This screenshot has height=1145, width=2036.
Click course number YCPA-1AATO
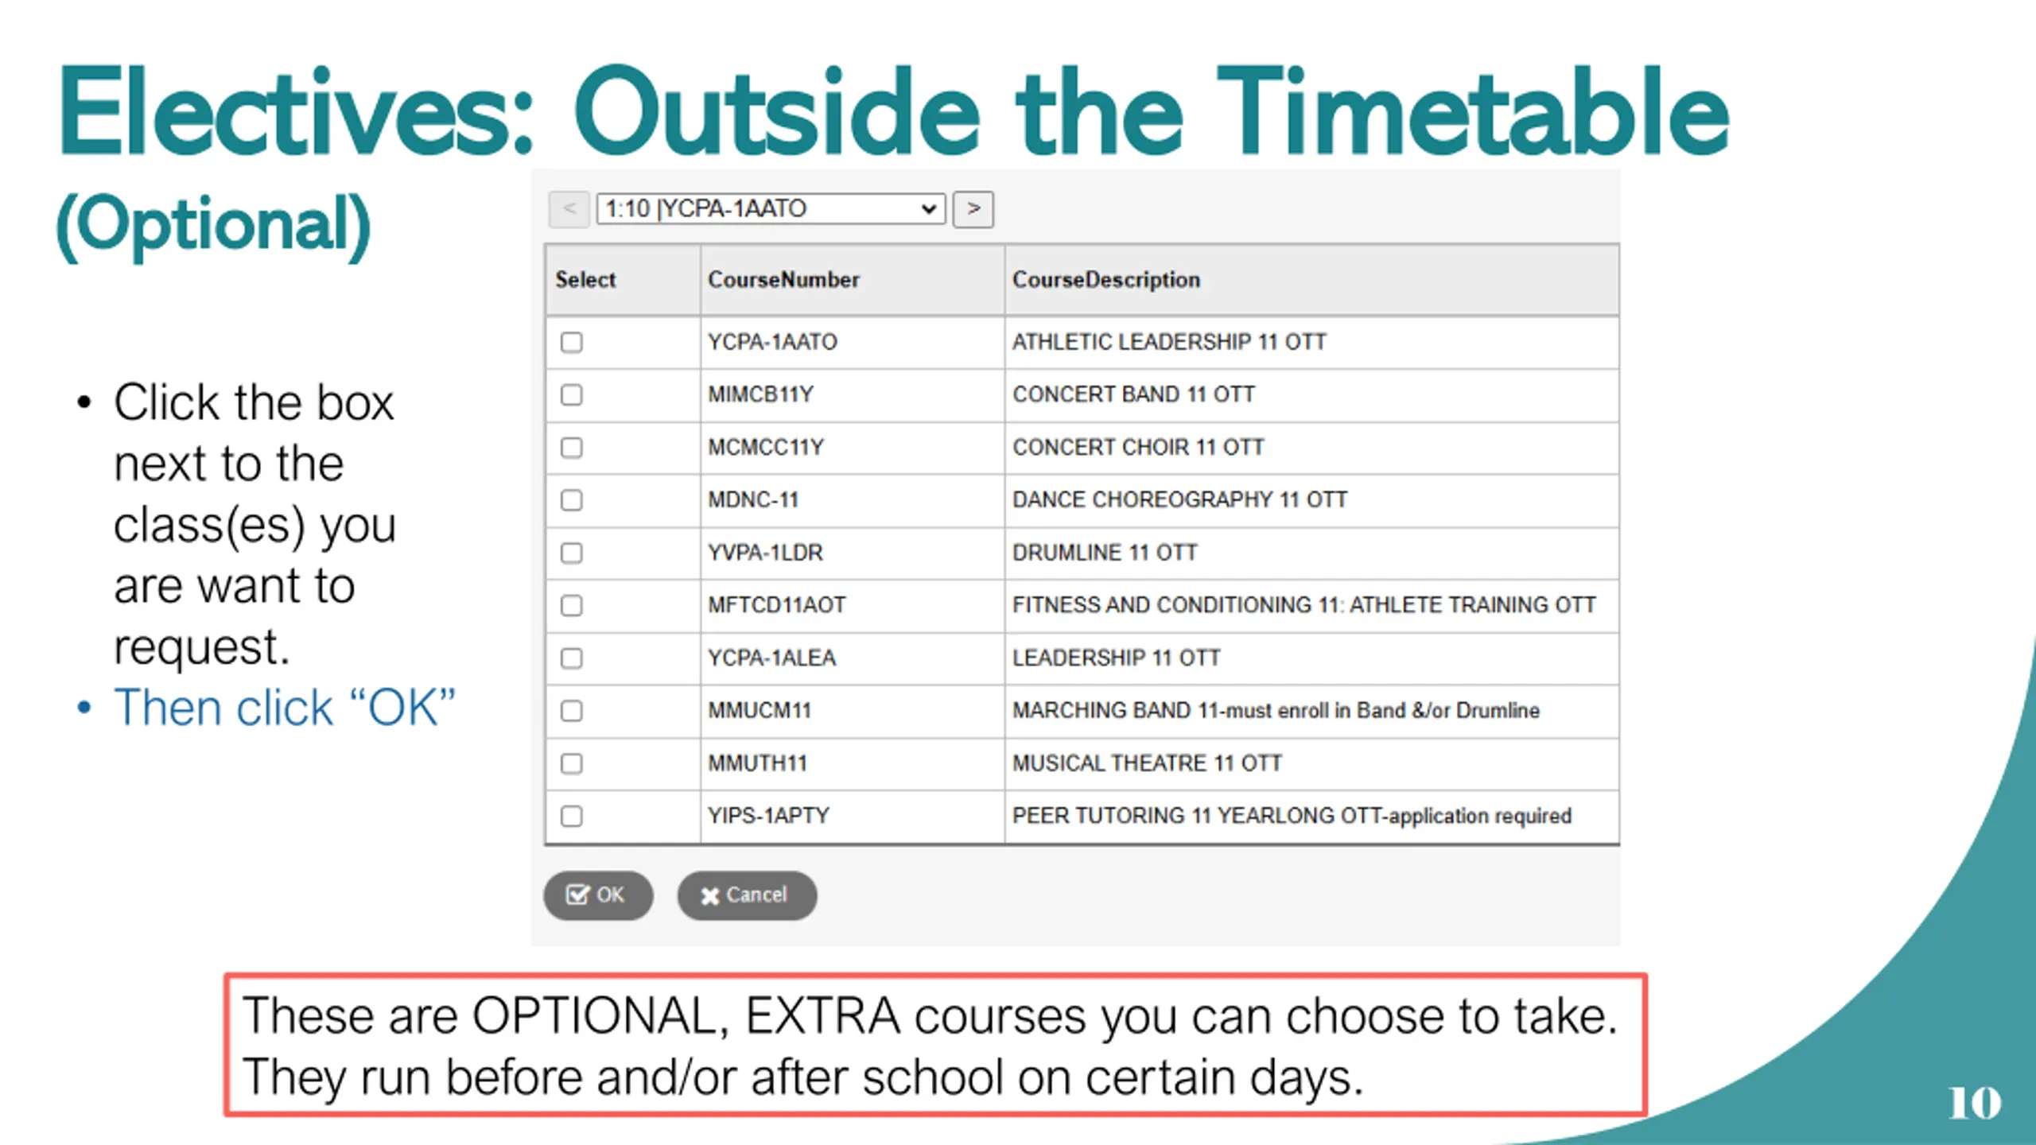click(x=772, y=342)
